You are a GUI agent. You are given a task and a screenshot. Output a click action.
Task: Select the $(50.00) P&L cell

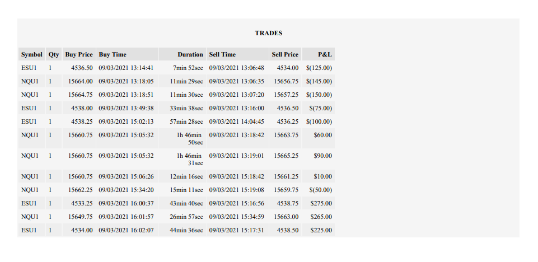(x=319, y=190)
